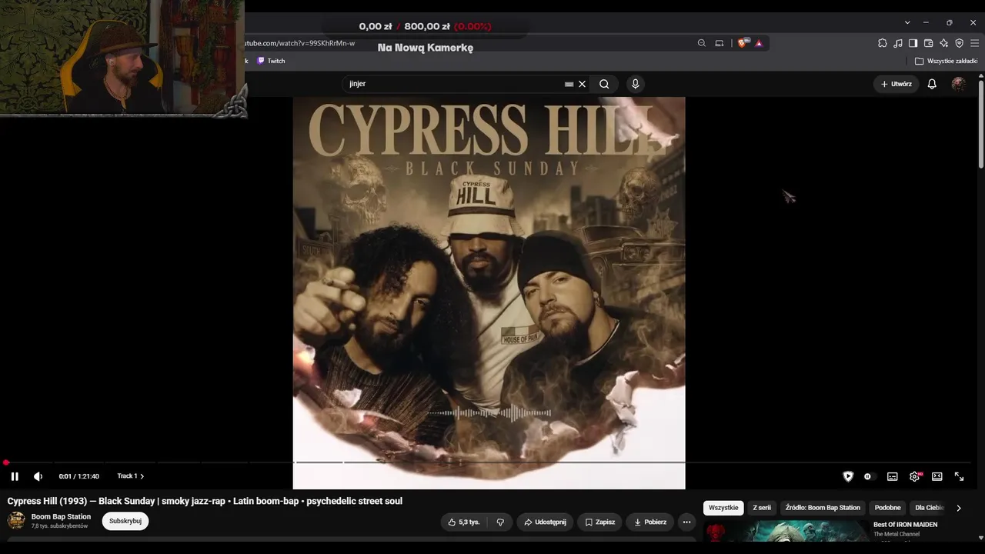Dislike the video with thumbs-down icon

tap(500, 522)
